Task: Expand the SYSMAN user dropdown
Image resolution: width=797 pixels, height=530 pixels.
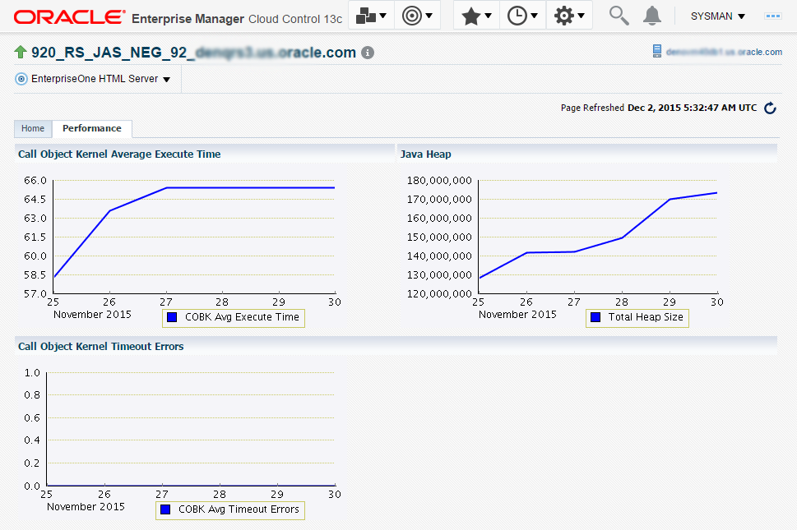Action: (x=718, y=16)
